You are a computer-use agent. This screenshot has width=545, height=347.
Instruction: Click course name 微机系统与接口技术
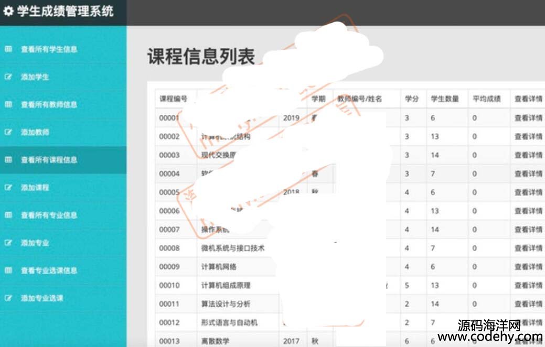click(x=233, y=248)
